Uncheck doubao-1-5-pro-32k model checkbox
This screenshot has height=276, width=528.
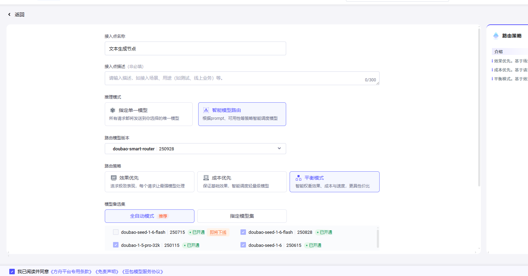[x=116, y=245]
